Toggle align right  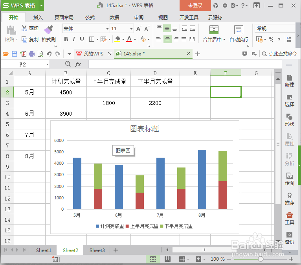click(x=176, y=39)
